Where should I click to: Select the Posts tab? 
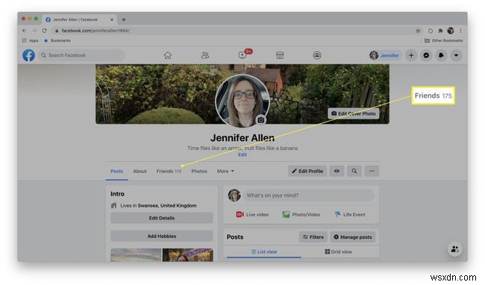tap(116, 171)
